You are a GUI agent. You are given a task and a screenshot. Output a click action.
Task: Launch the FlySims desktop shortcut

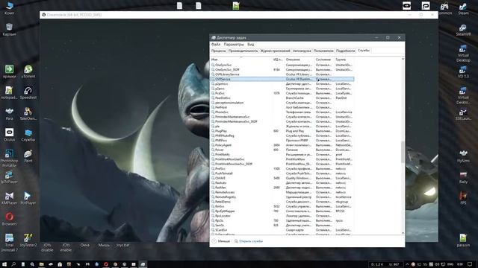coord(463,156)
